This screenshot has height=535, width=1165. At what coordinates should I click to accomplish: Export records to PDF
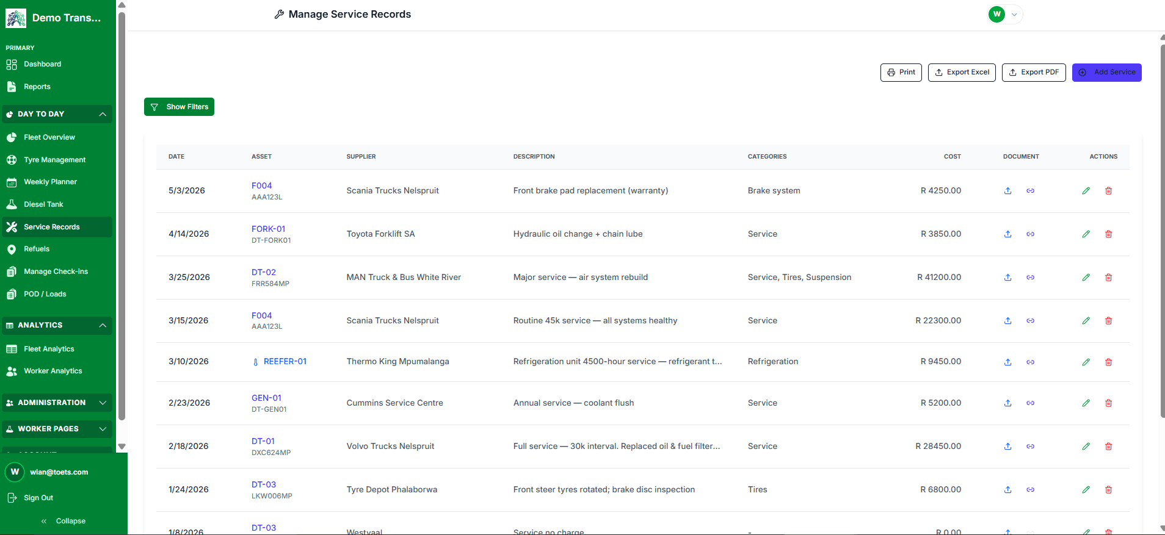tap(1034, 72)
